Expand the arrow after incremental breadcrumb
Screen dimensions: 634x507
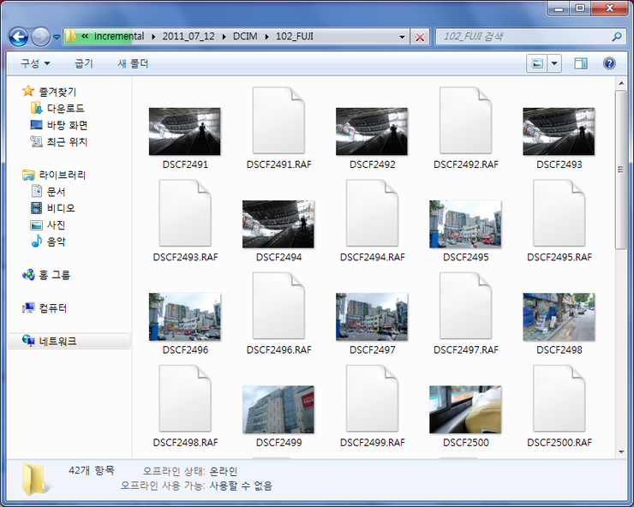coord(153,37)
